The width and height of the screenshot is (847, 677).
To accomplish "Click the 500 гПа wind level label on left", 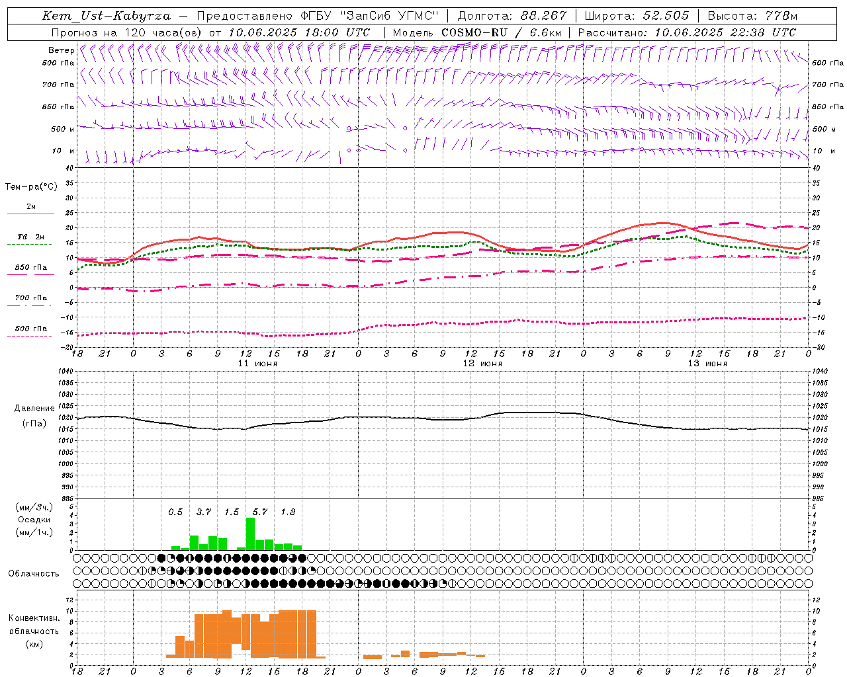I will click(58, 63).
